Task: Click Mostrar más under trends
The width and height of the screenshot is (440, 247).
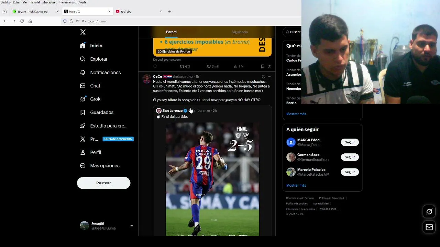Action: tap(296, 114)
